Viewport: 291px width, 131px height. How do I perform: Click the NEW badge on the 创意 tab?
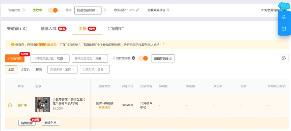tap(92, 29)
